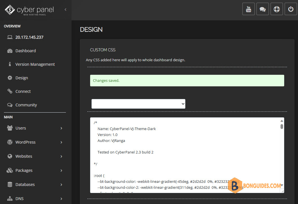Click the laptop icon beside the IP address
This screenshot has height=204, width=298.
tap(10, 37)
